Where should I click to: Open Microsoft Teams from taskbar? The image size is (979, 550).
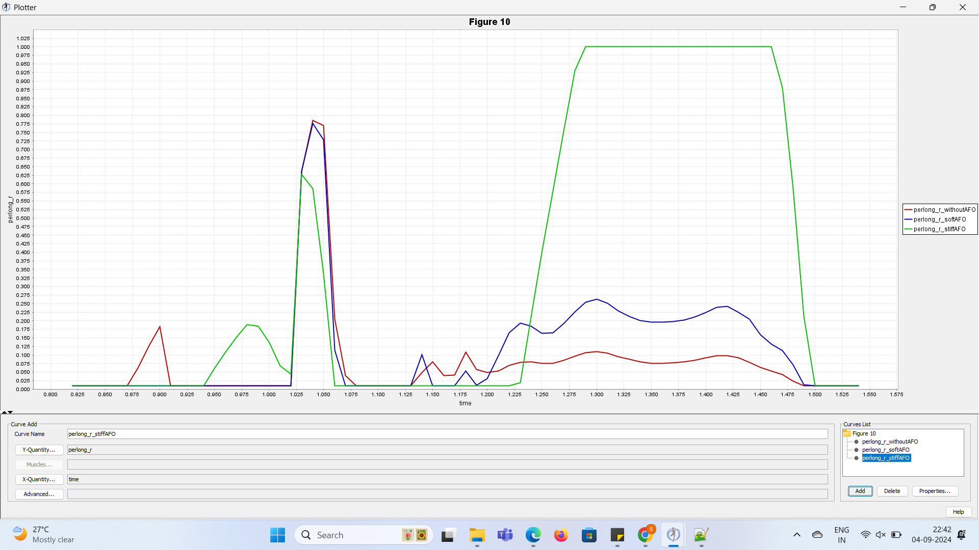(505, 535)
